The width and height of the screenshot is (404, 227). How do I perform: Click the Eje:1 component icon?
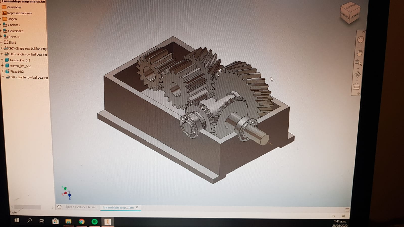click(x=6, y=42)
